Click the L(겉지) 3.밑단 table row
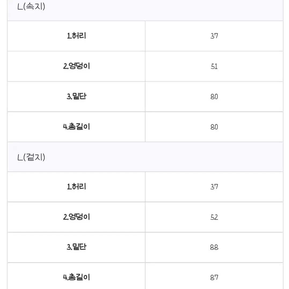289x289 pixels. pos(145,247)
